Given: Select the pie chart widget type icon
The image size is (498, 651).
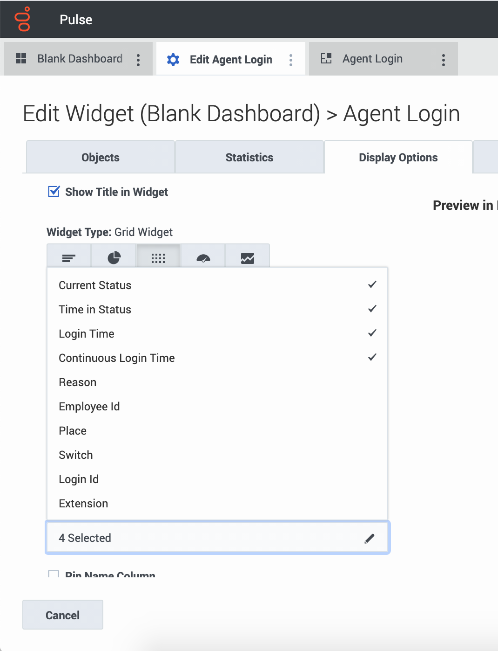Looking at the screenshot, I should tap(114, 257).
